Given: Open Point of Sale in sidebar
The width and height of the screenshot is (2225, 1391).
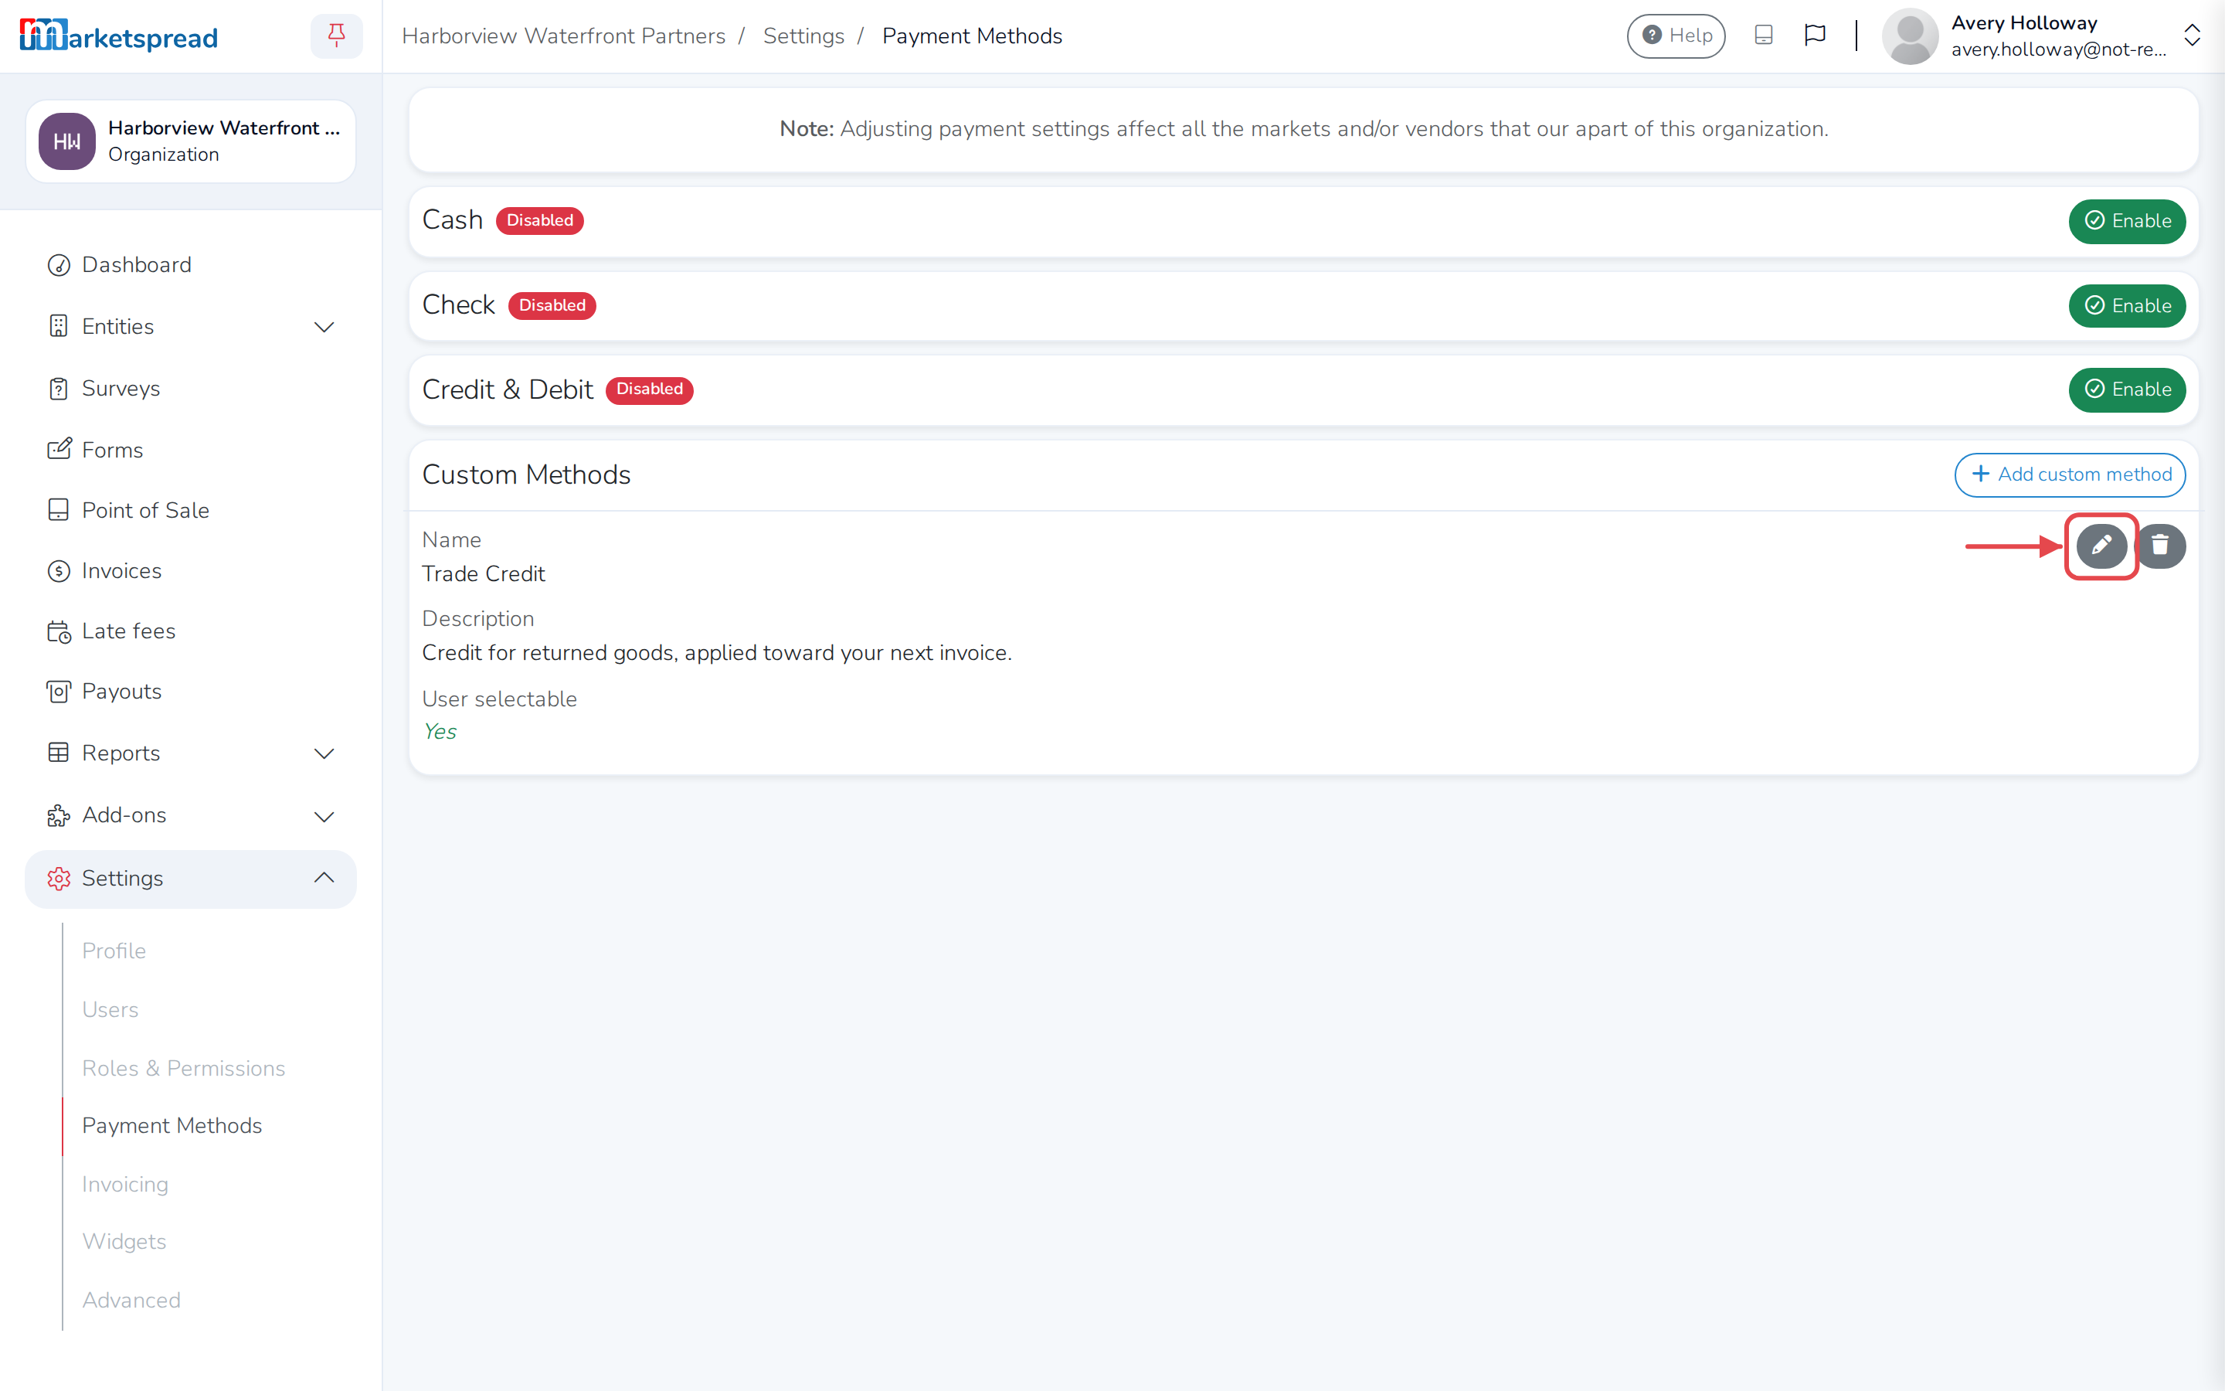Looking at the screenshot, I should [x=190, y=511].
